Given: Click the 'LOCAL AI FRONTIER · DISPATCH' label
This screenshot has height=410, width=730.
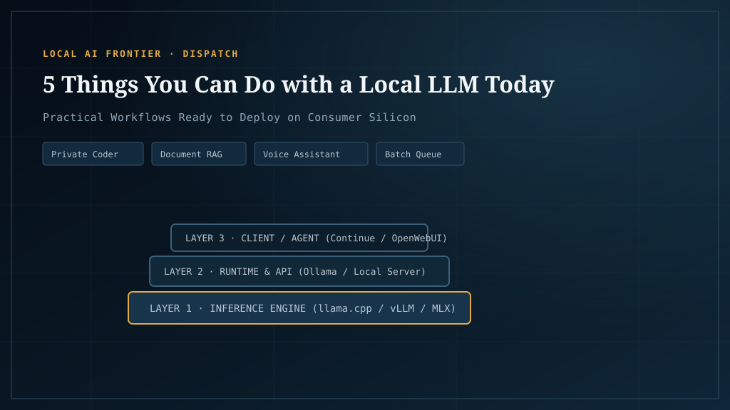Looking at the screenshot, I should tap(140, 54).
